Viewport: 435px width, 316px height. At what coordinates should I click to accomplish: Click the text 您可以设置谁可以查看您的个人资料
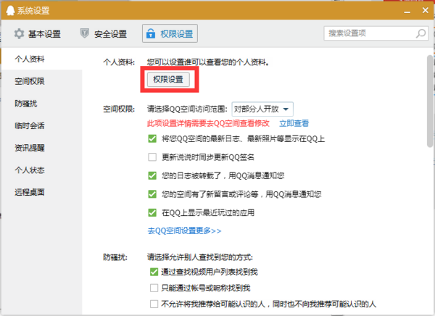click(208, 62)
